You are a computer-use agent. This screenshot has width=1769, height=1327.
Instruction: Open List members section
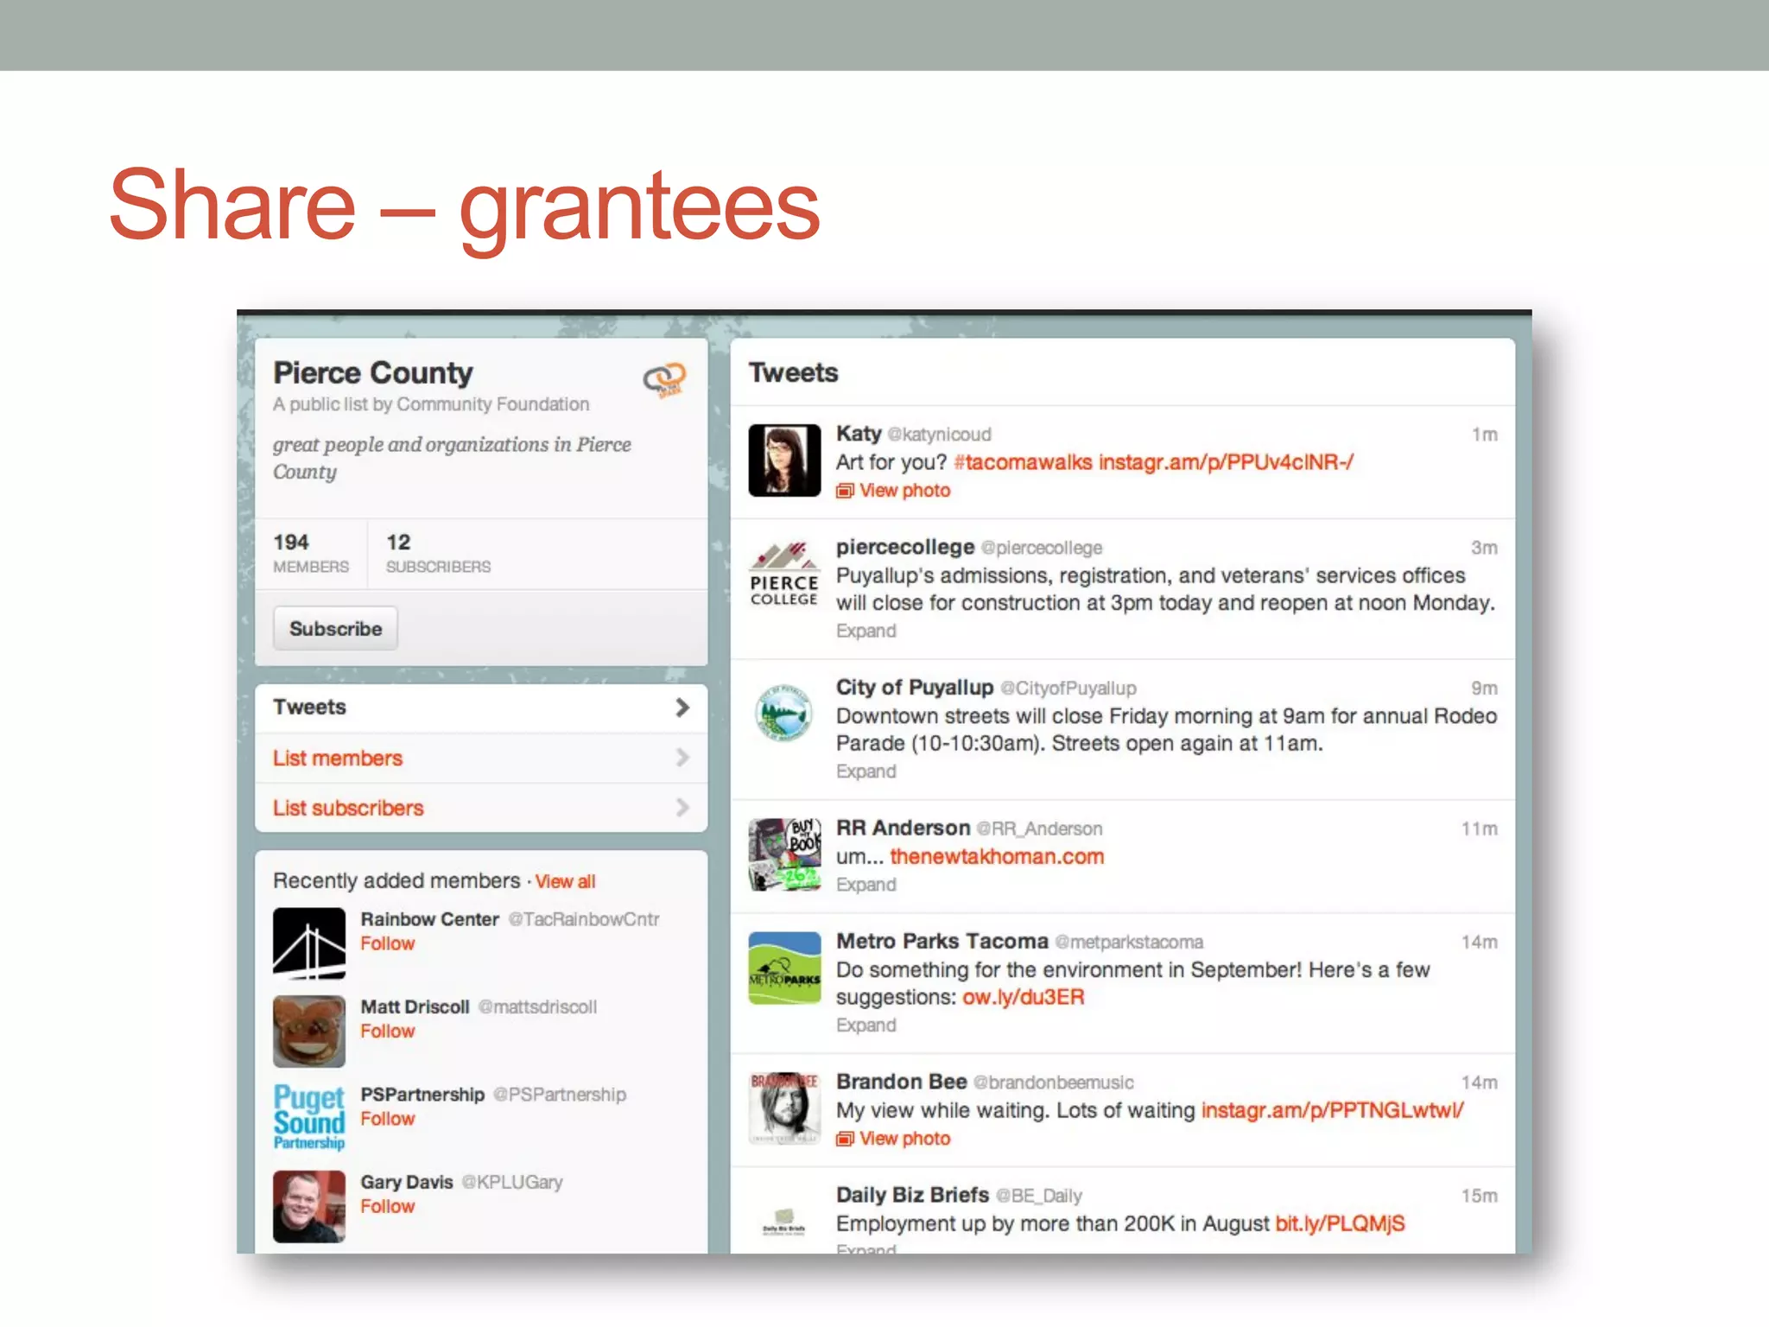tap(481, 758)
